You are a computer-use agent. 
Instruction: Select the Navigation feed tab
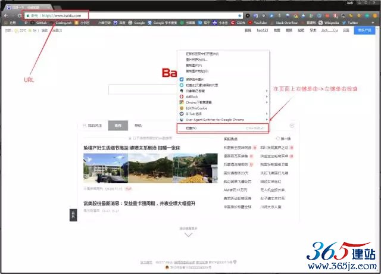tap(138, 126)
